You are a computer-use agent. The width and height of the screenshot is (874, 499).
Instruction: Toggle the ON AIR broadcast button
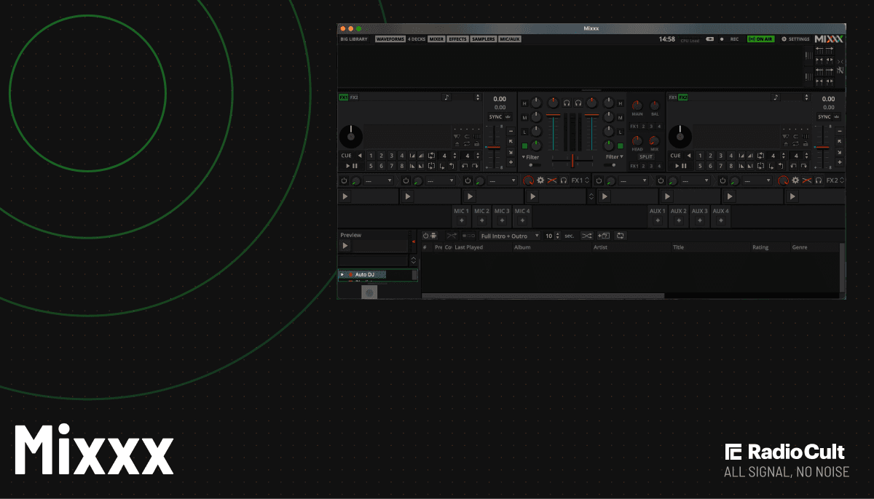coord(761,39)
